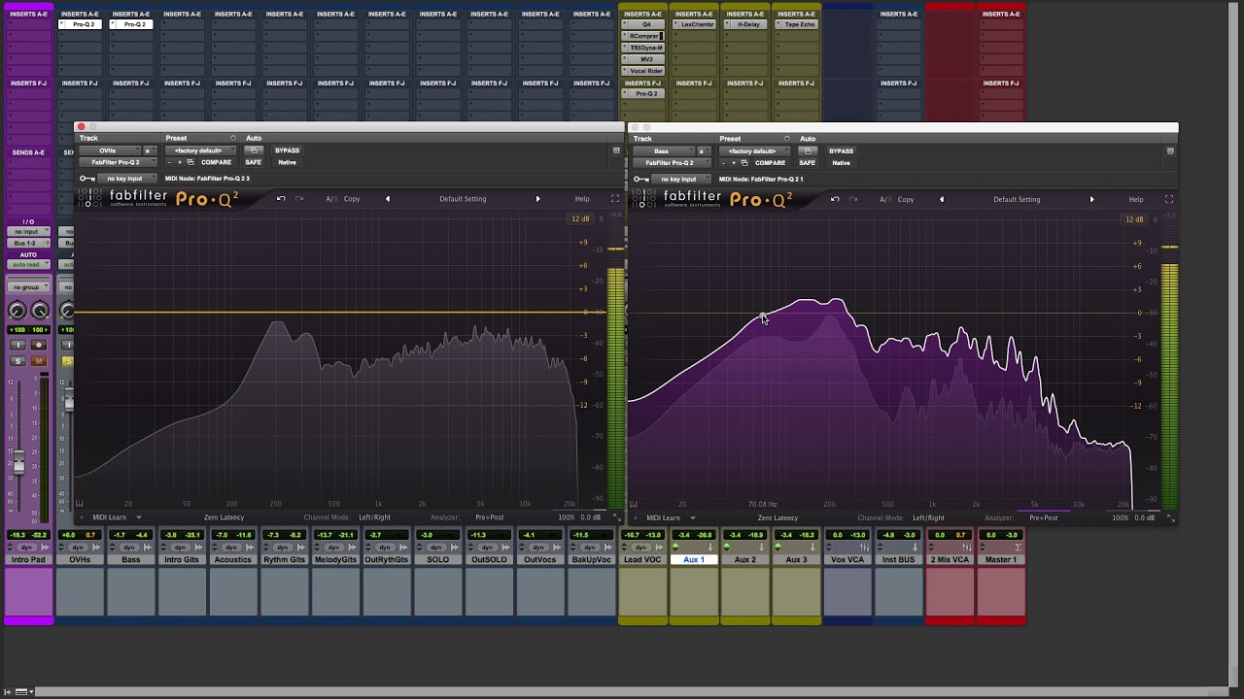This screenshot has width=1244, height=699.
Task: Open factory default preset dropdown in right plugin
Action: pos(752,150)
